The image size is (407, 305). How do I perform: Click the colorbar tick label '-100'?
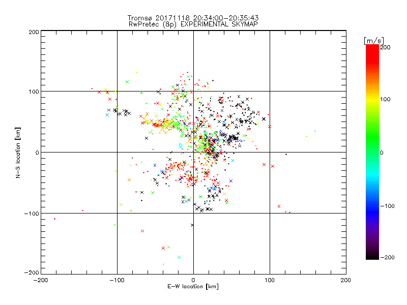pyautogui.click(x=387, y=206)
